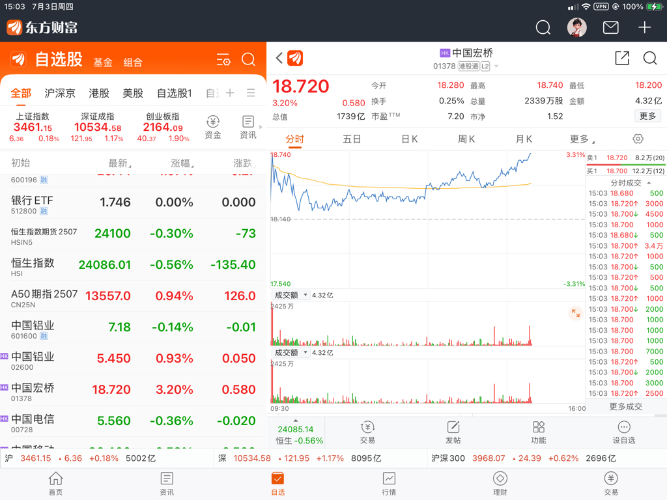Tap 设自选 watchlist setting

click(x=623, y=432)
